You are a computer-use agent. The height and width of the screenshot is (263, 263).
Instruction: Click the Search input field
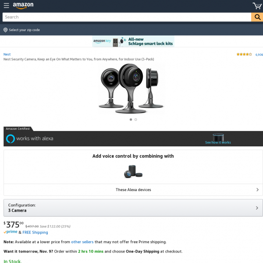tap(127, 17)
